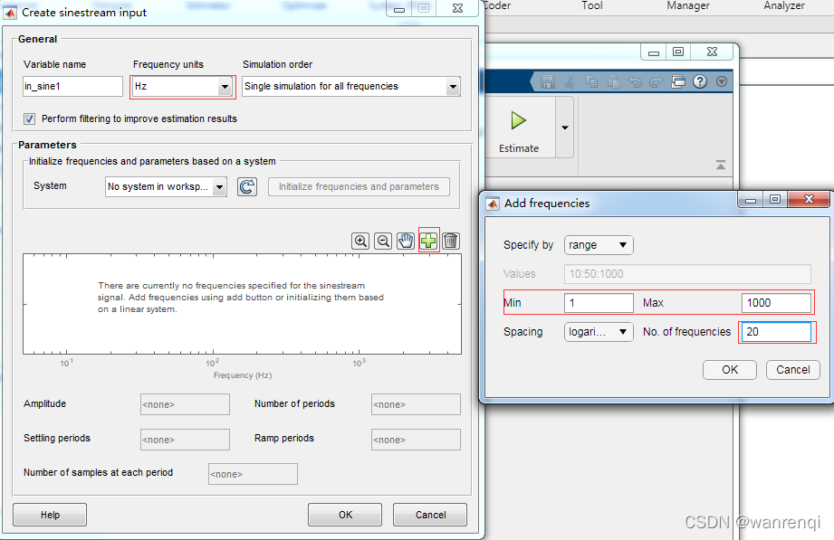Screen dimensions: 834x540
Task: Open the Spacing logarithmic dropdown
Action: 599,332
